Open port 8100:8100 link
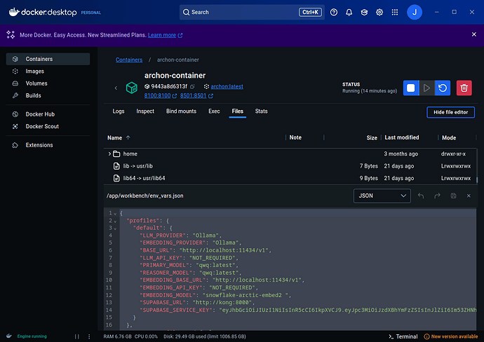Screen dimensions: 484x342 [x=157, y=95]
